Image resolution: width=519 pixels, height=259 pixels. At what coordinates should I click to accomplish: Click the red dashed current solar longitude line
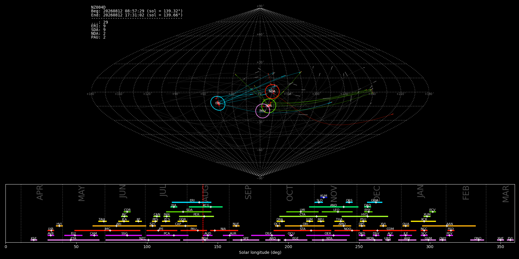pyautogui.click(x=203, y=213)
